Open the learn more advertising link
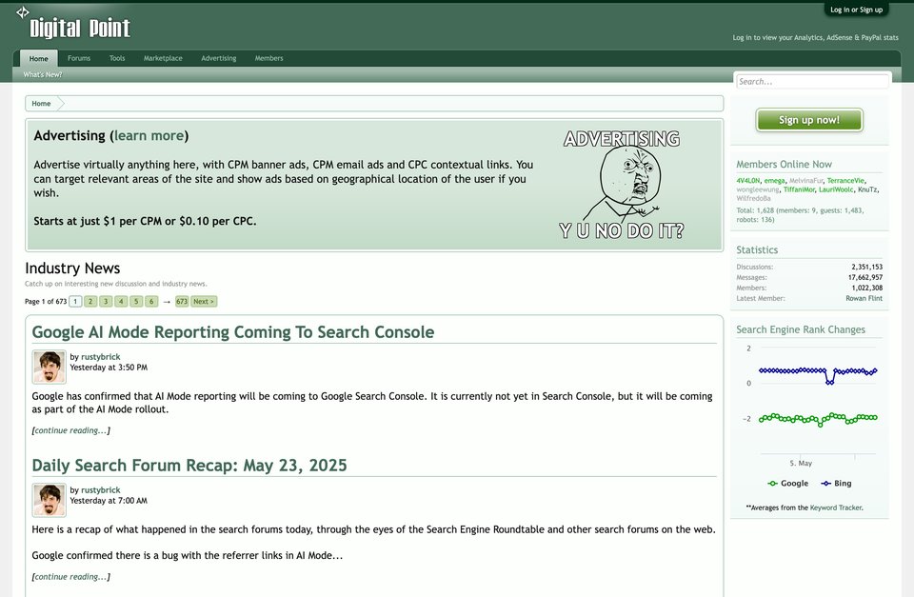Viewport: 914px width, 597px height. [x=149, y=136]
